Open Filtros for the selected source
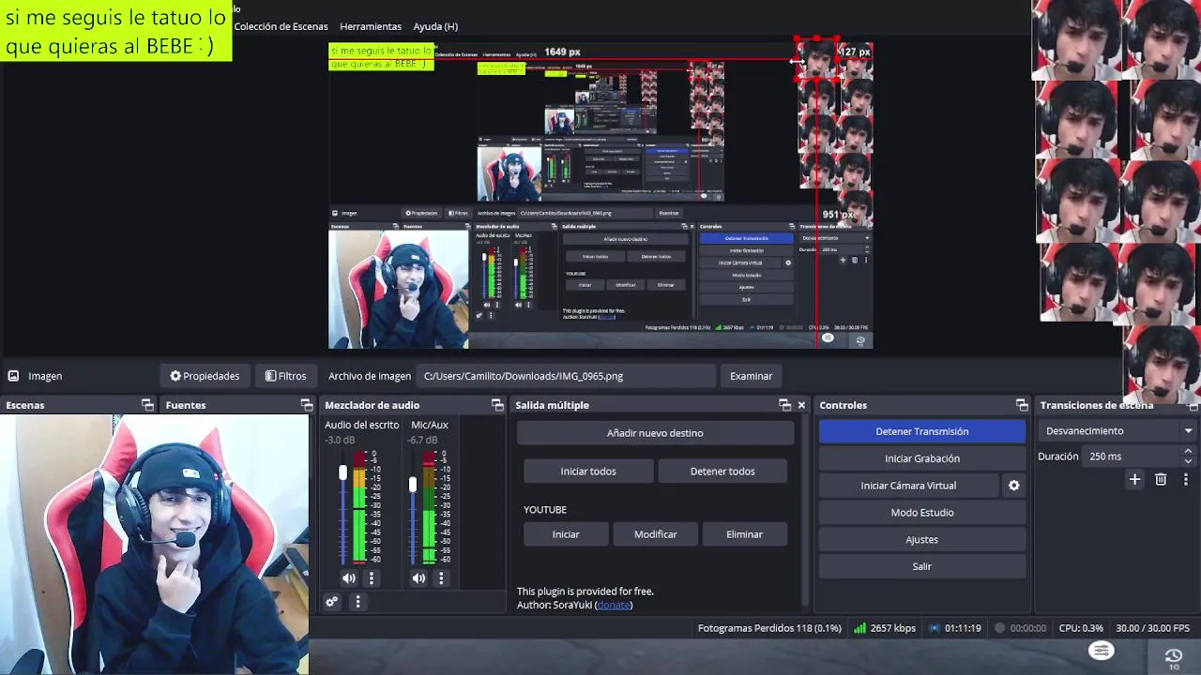 pyautogui.click(x=285, y=376)
